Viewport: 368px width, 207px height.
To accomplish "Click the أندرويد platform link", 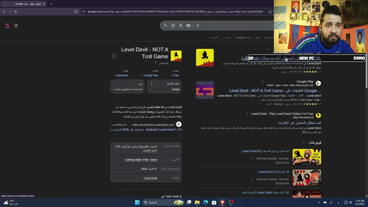I will 153,146.
